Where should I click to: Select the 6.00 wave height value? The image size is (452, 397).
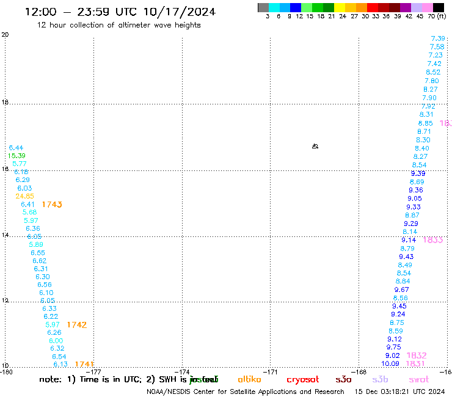[56, 341]
